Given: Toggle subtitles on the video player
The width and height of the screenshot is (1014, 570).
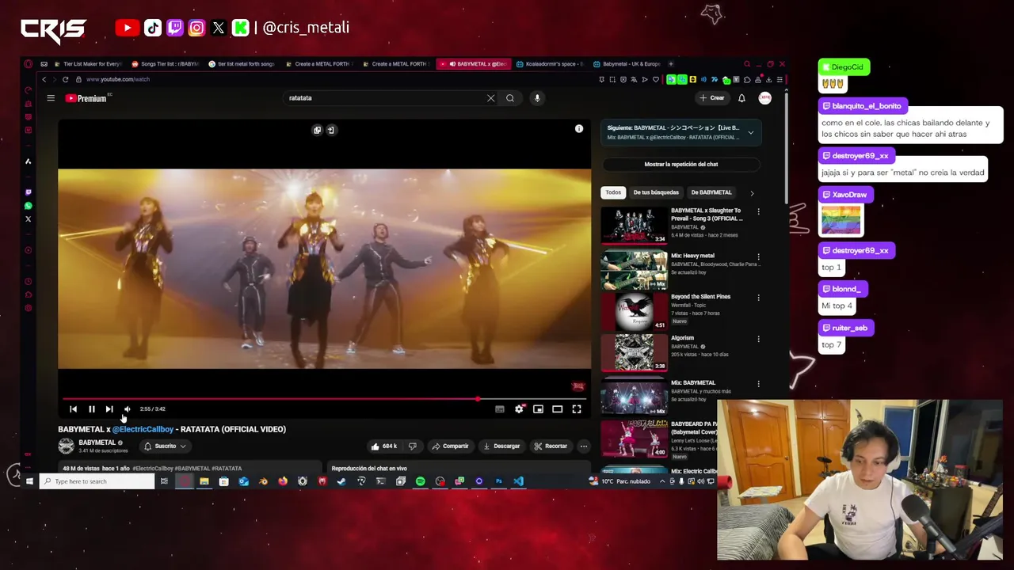Looking at the screenshot, I should coord(500,409).
